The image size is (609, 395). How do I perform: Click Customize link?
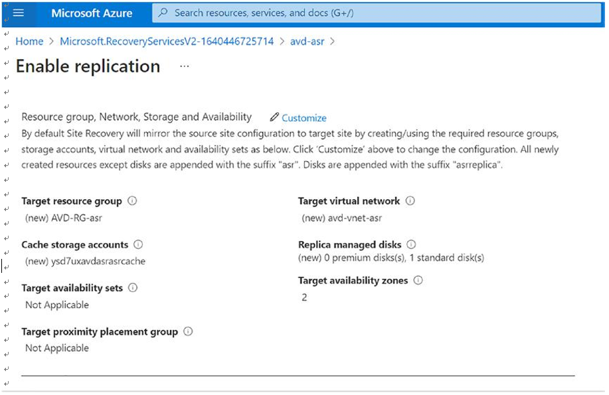304,118
